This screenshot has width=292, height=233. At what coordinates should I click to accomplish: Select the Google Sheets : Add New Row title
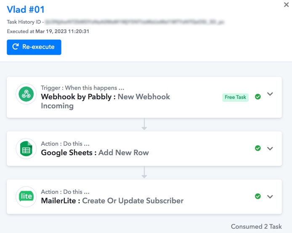[x=95, y=153]
